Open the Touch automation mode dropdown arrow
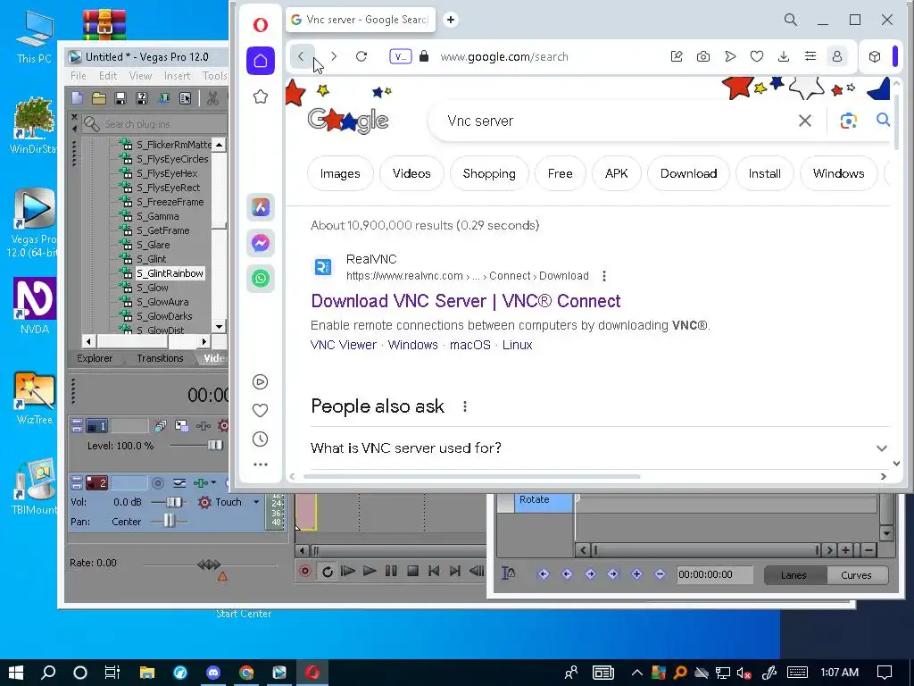This screenshot has width=914, height=686. point(256,502)
